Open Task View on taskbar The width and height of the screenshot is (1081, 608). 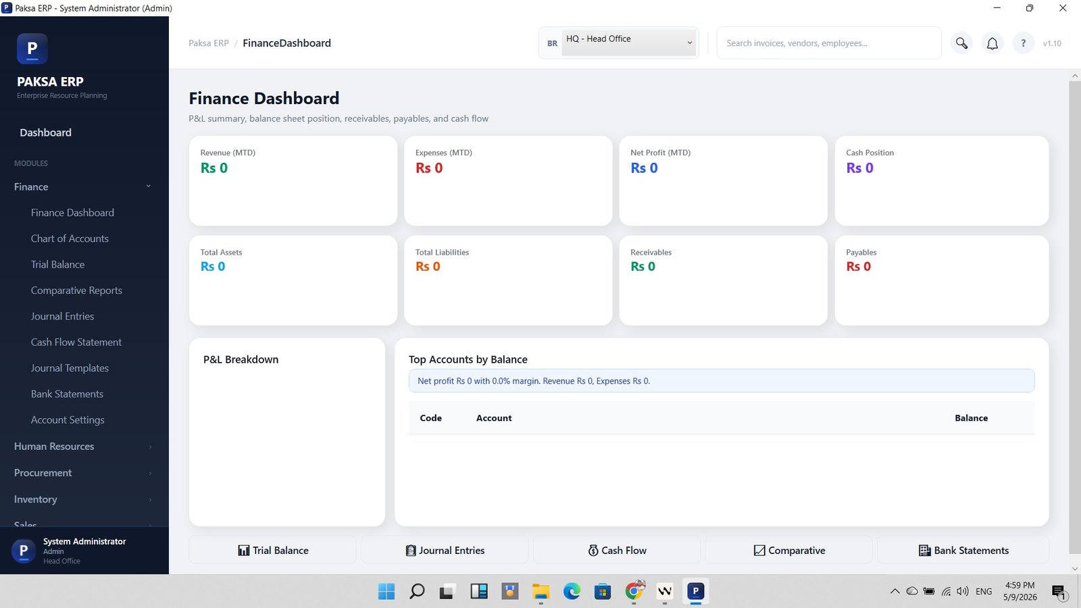point(447,592)
